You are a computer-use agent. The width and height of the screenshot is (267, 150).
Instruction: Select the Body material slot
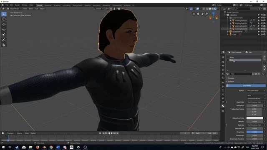coord(244,57)
